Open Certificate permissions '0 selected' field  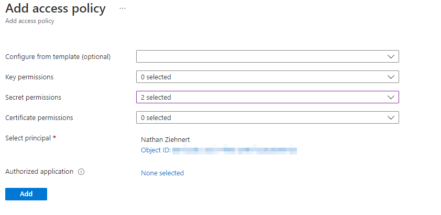[268, 117]
